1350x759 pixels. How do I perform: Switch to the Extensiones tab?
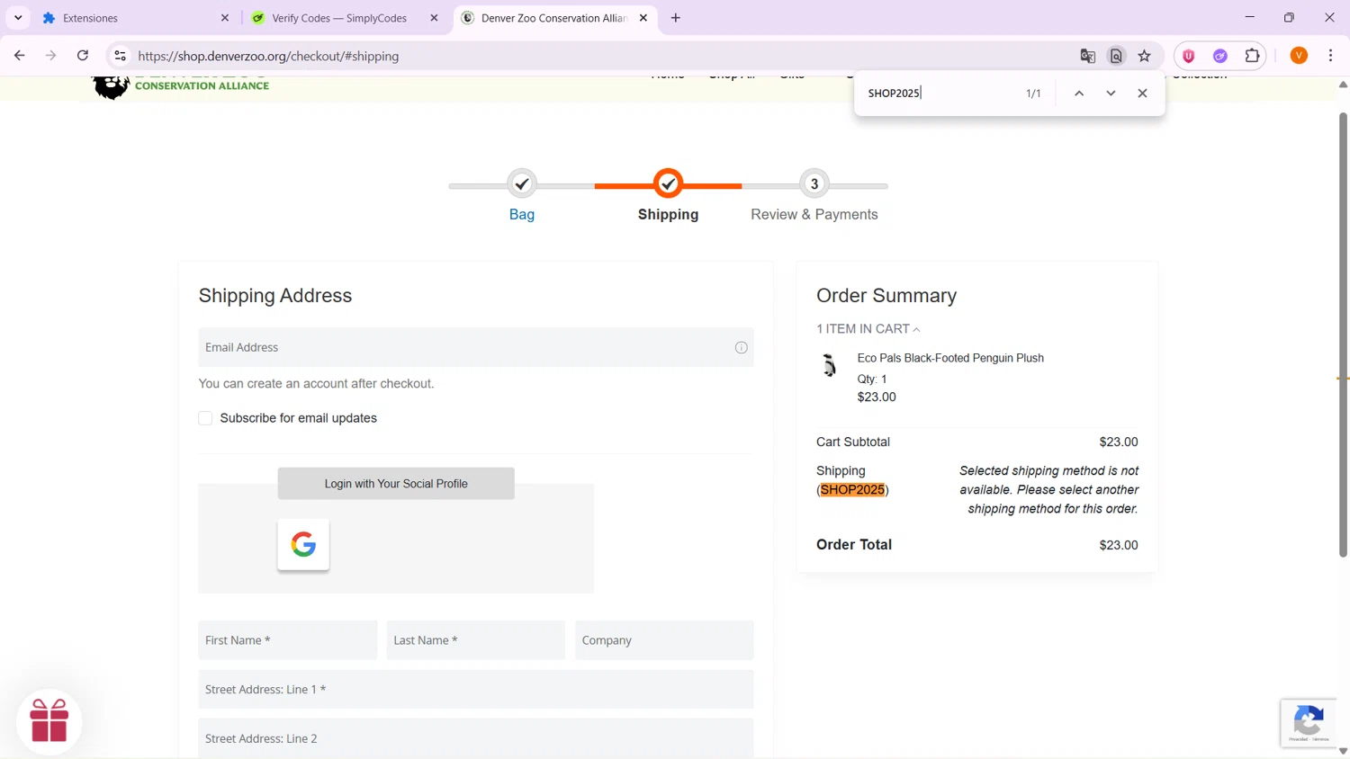pos(135,18)
